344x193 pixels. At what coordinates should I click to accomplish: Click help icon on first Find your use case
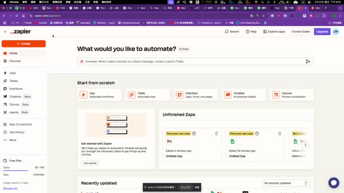pyautogui.click(x=194, y=134)
